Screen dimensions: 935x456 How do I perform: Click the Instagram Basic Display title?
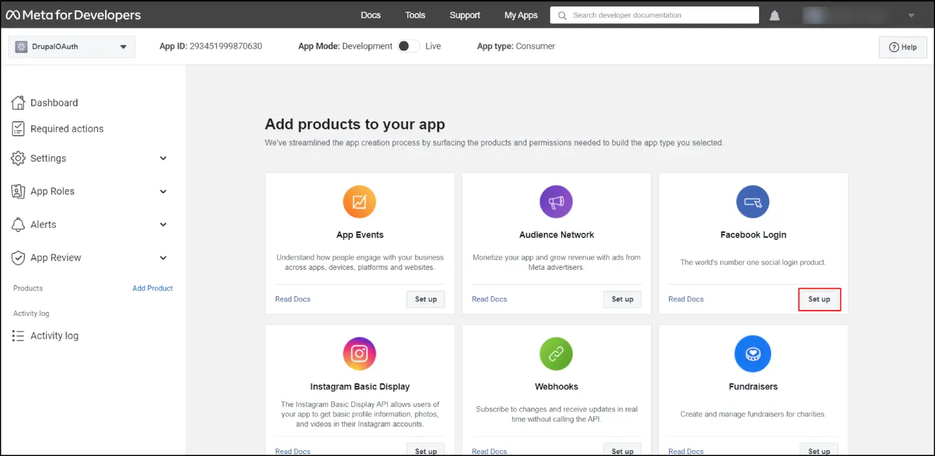click(360, 387)
